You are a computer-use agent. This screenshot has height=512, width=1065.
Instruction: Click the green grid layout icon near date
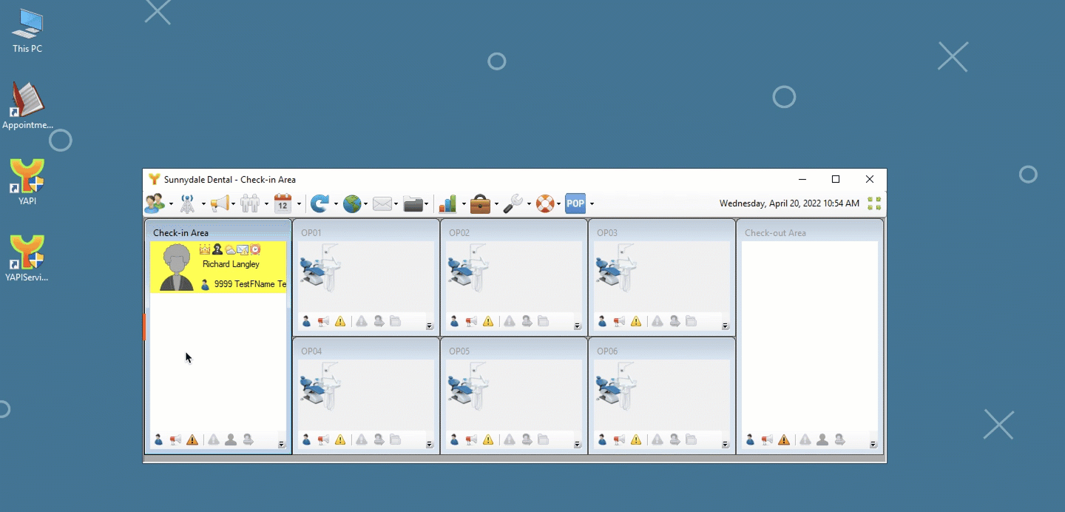(874, 203)
